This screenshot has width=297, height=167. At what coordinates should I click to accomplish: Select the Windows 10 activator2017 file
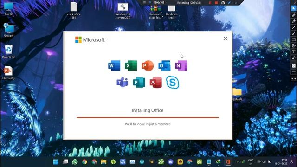pos(123,11)
